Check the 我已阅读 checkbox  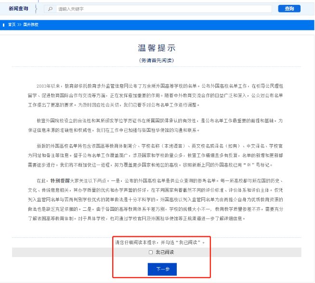tap(151, 252)
